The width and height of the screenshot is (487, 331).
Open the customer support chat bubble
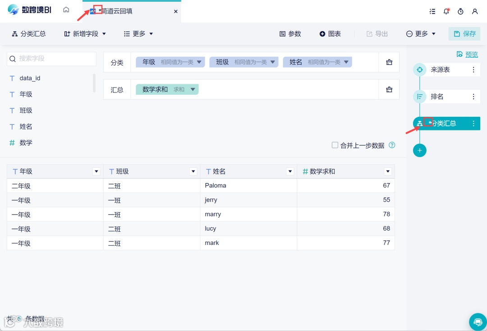478,322
